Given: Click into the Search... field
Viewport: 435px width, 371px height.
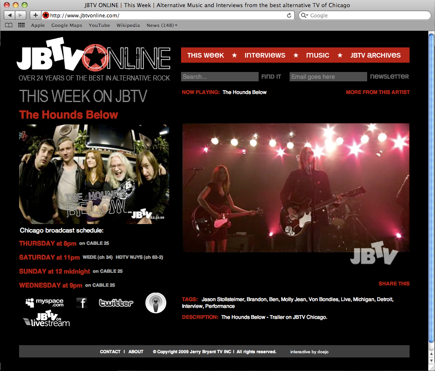Looking at the screenshot, I should click(x=220, y=77).
